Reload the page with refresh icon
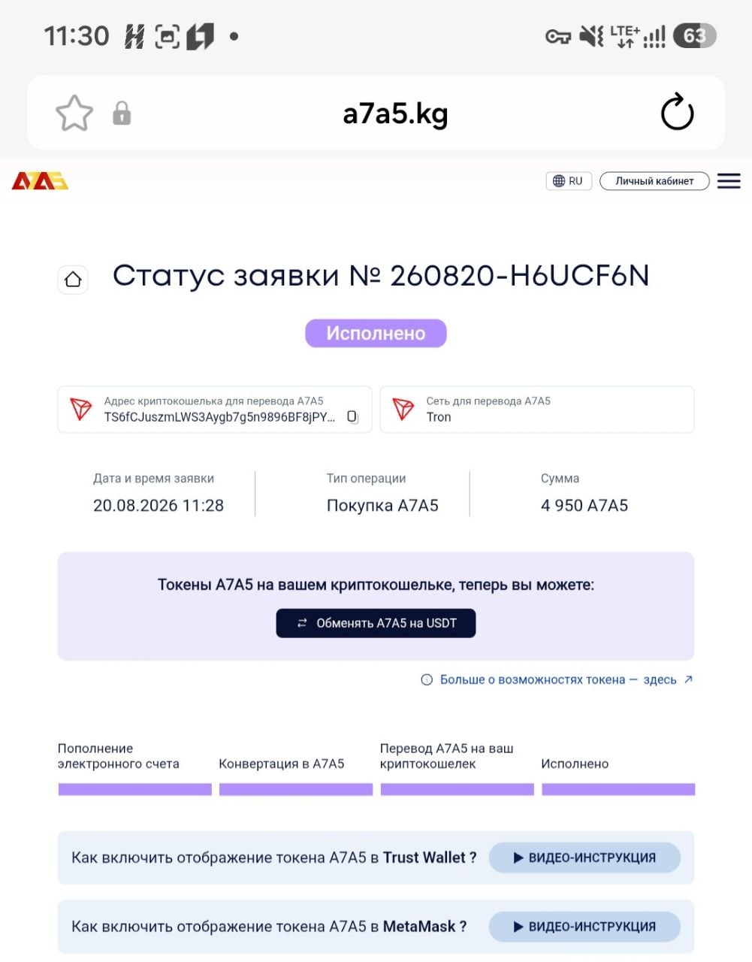 (x=677, y=112)
